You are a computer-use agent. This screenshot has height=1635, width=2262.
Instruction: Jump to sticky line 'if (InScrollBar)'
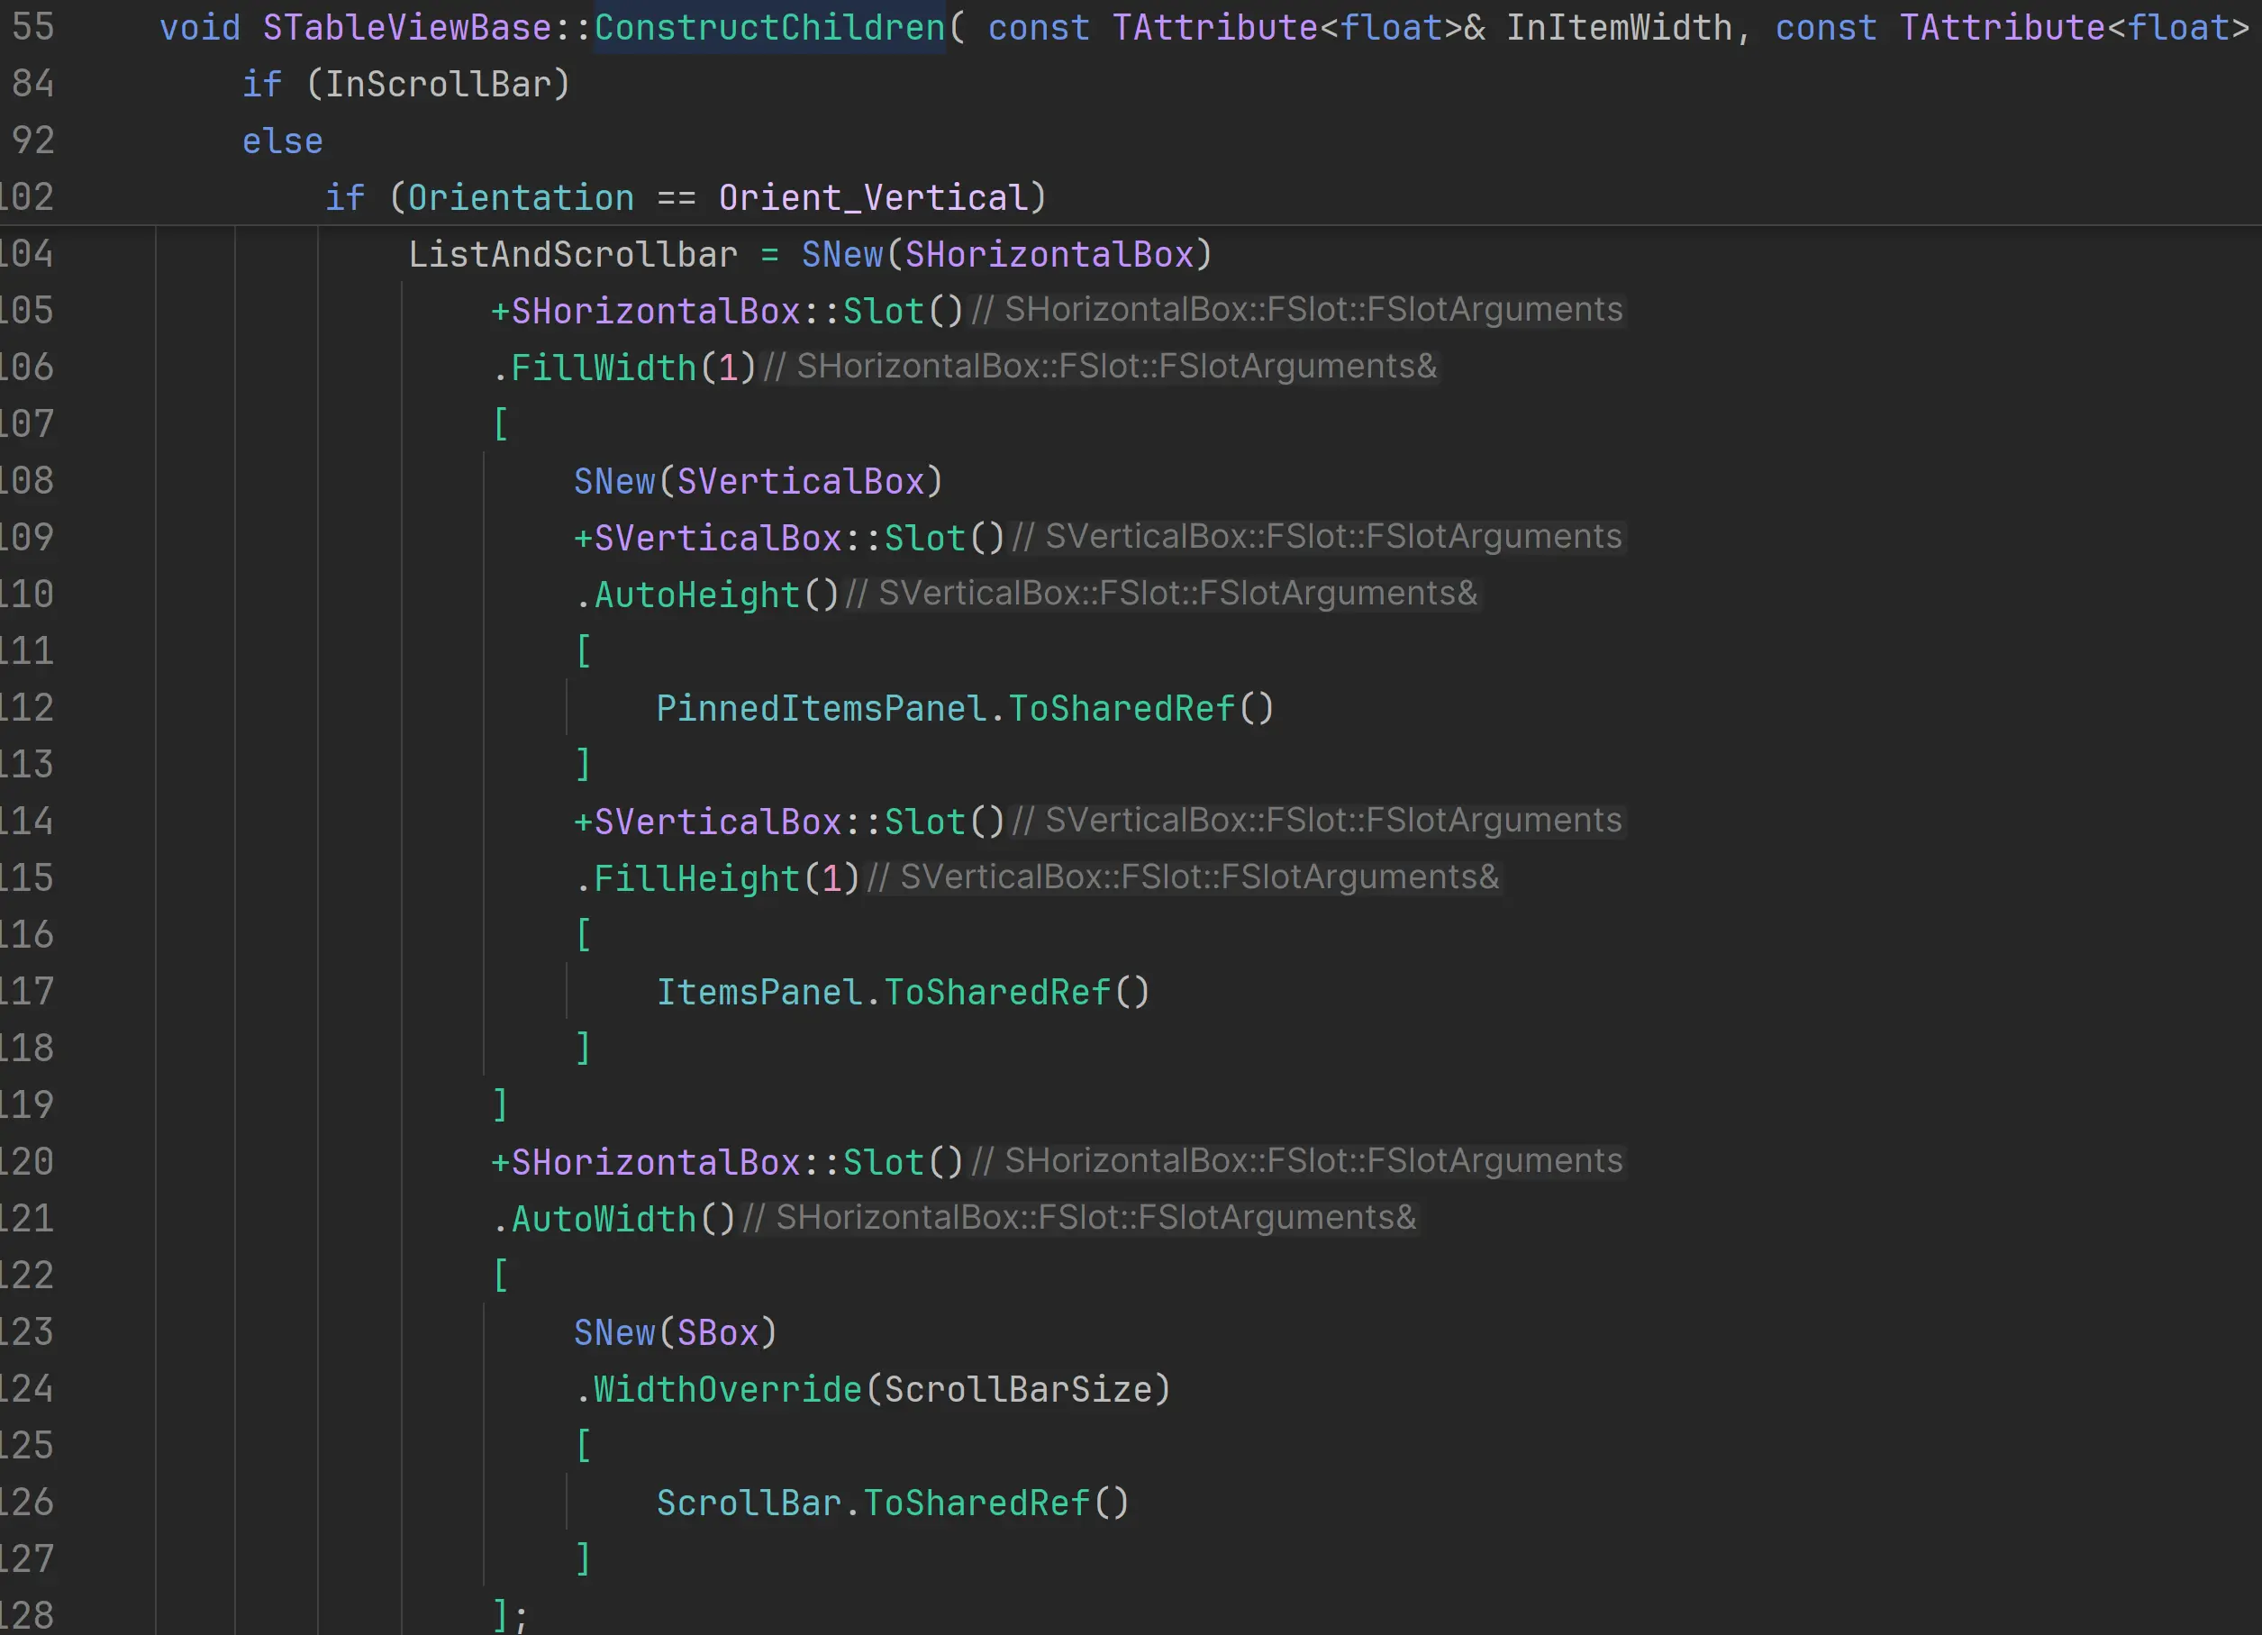(x=406, y=84)
